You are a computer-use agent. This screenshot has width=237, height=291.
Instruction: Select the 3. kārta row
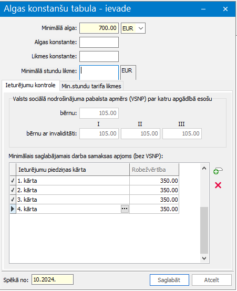(x=95, y=200)
